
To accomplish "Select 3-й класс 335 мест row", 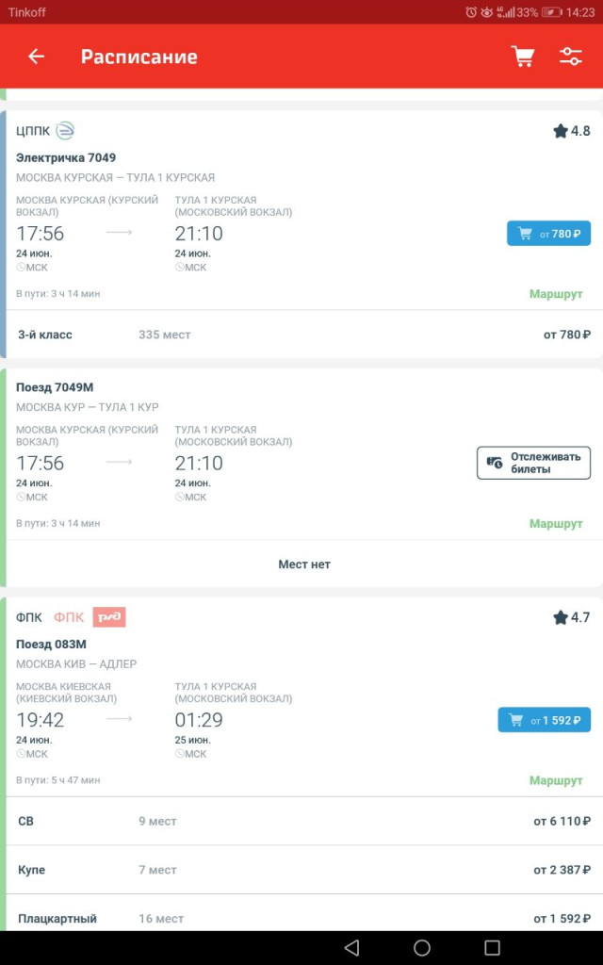I will tap(301, 335).
